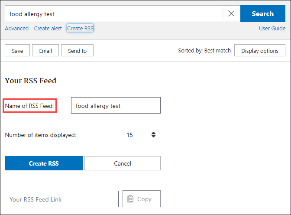The image size is (291, 215).
Task: Click the Your RSS Feed Link field
Action: click(x=61, y=199)
